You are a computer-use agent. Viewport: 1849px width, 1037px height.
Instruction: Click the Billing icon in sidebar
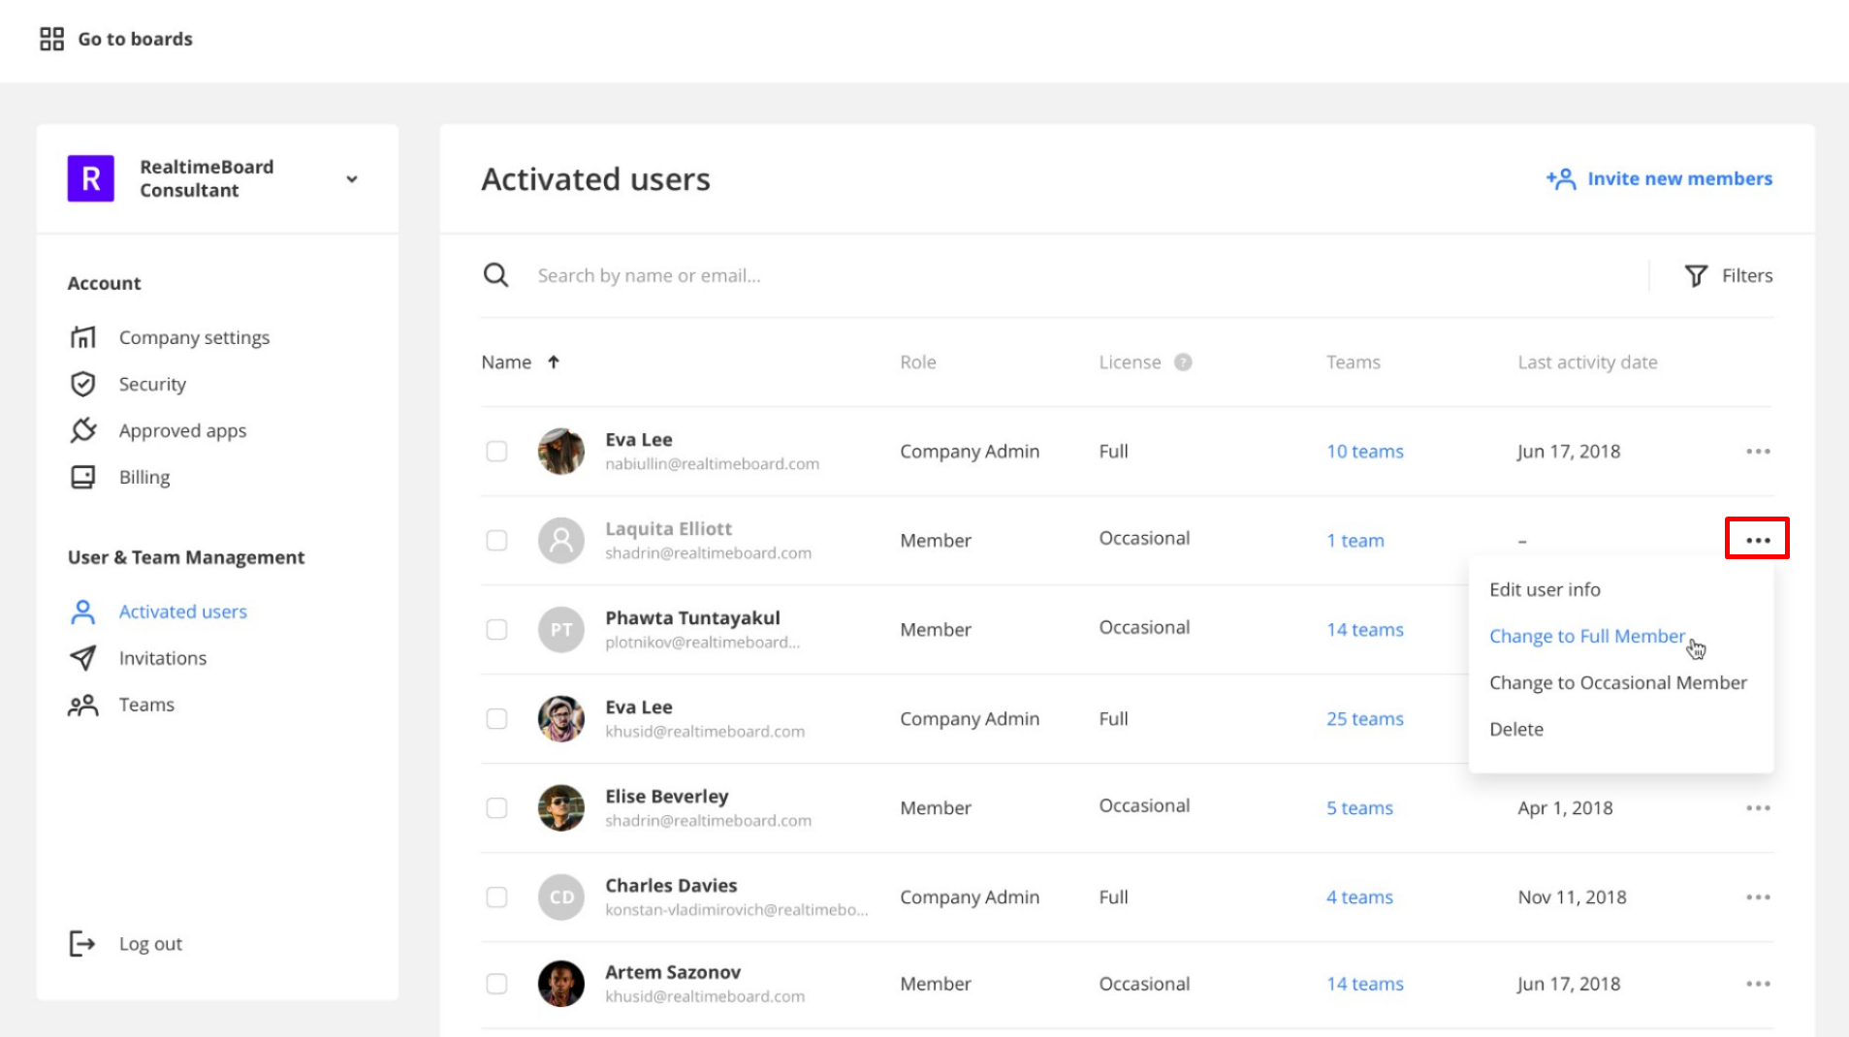[83, 477]
